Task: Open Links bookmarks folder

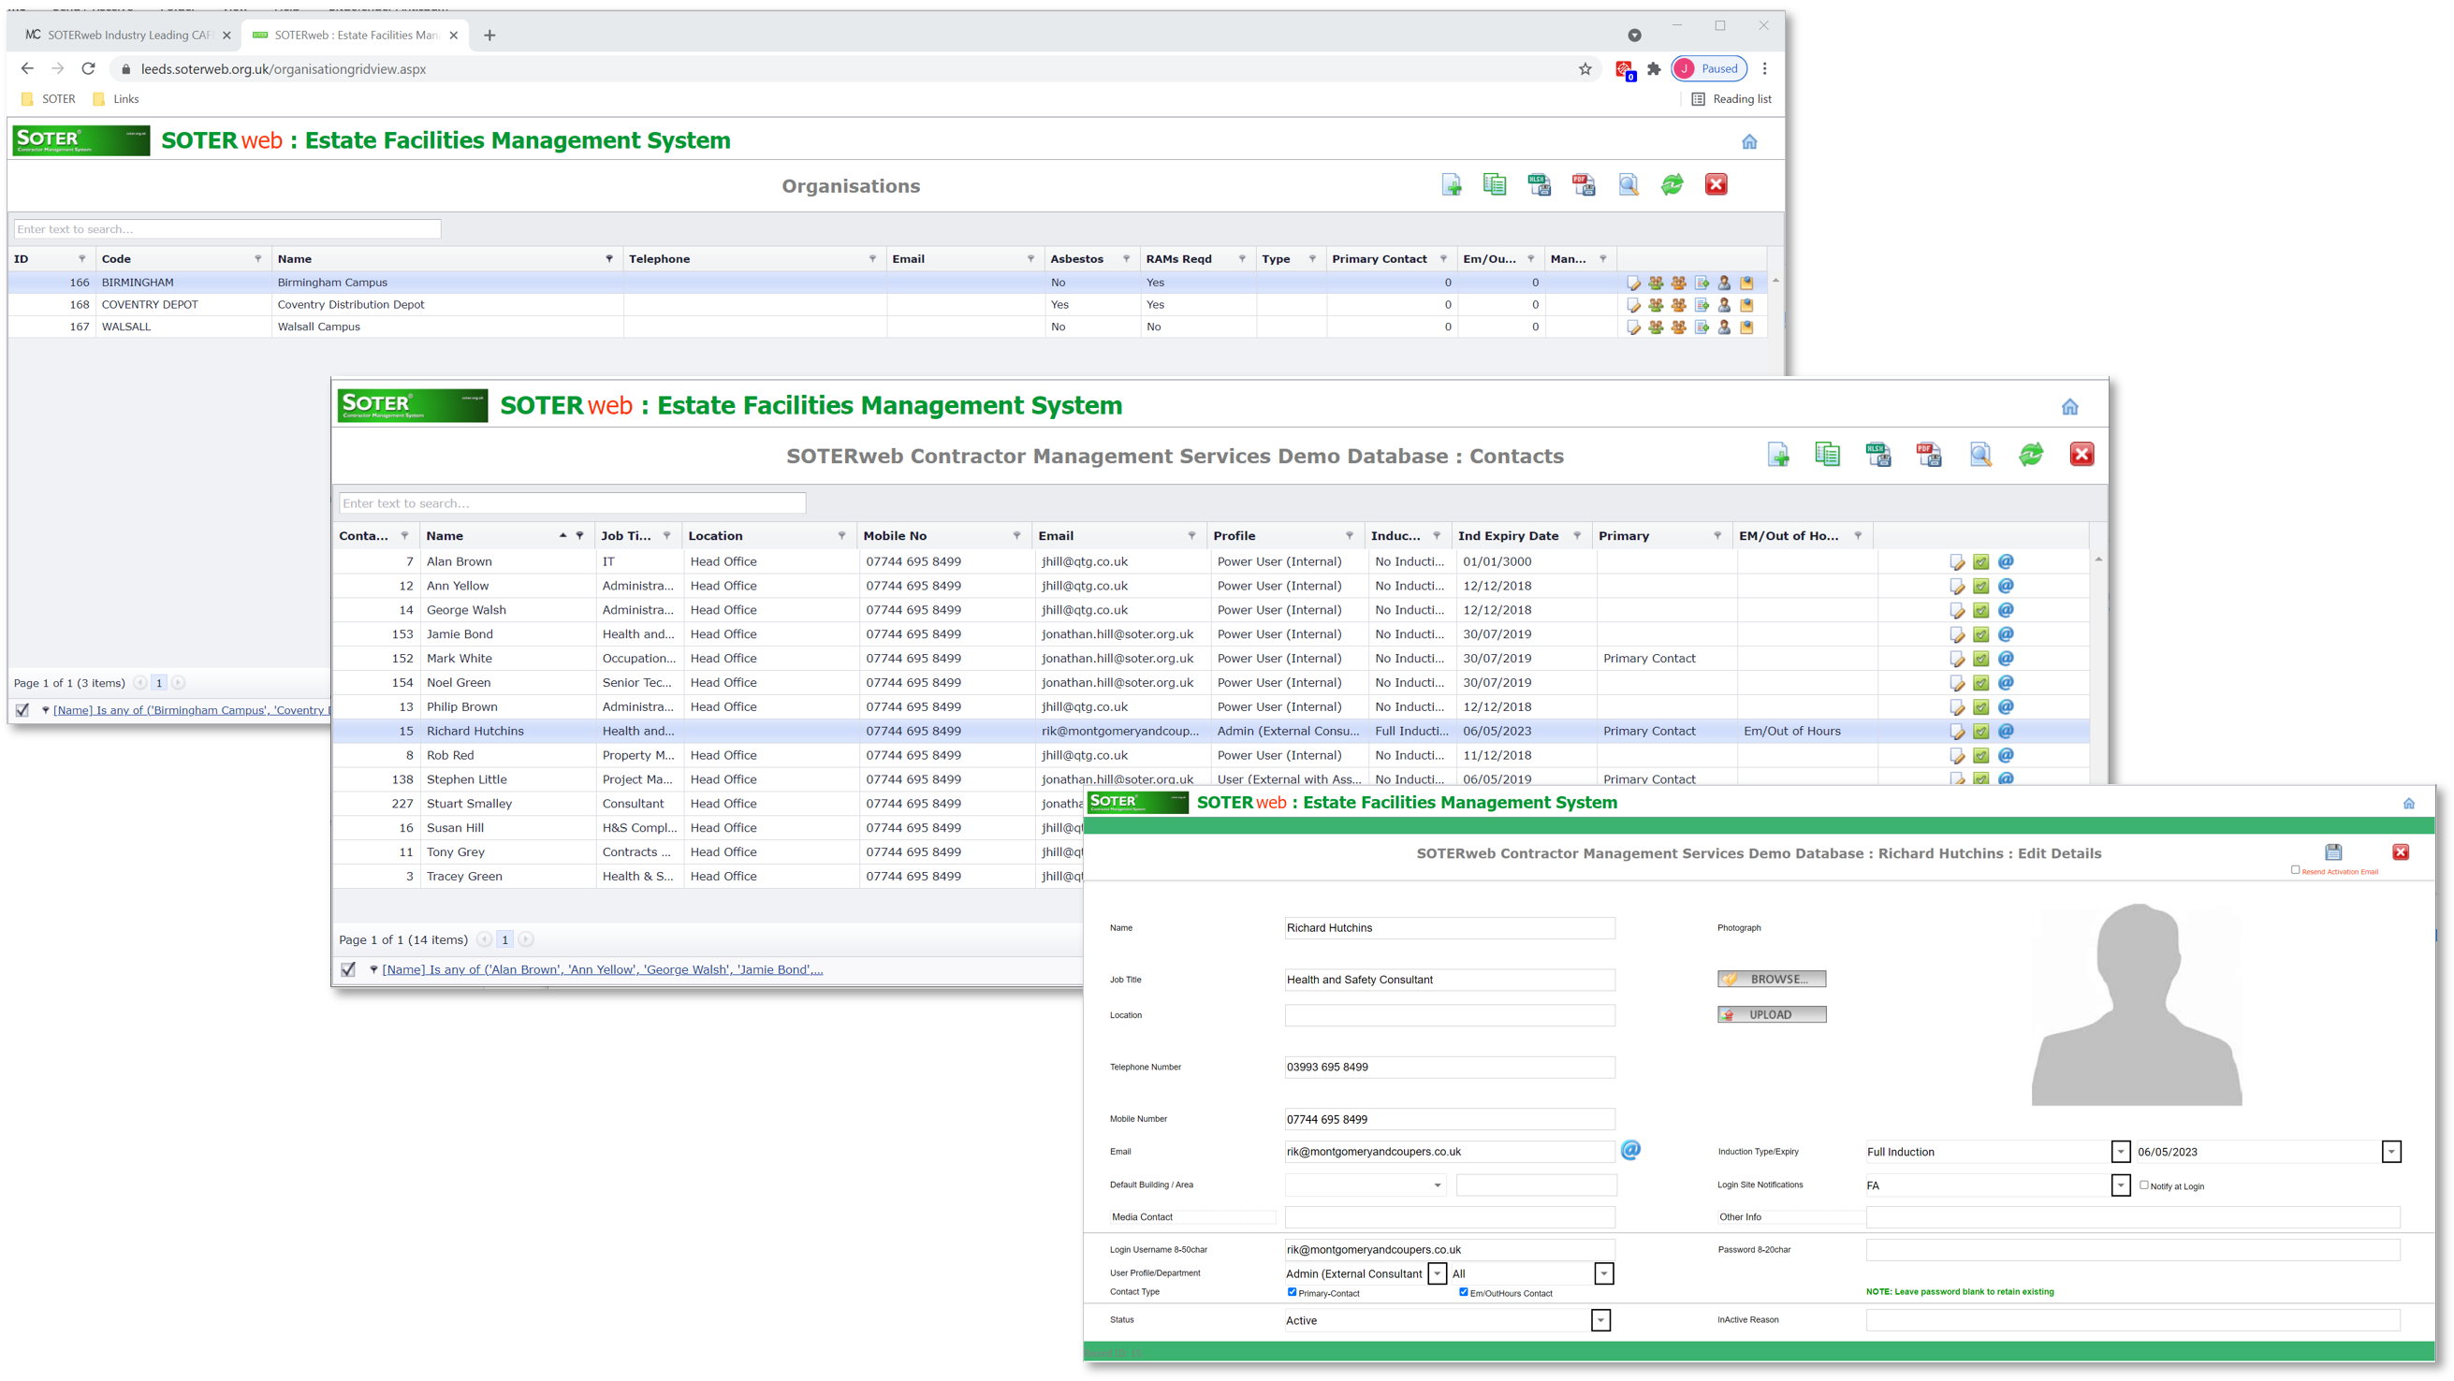Action: click(x=115, y=99)
